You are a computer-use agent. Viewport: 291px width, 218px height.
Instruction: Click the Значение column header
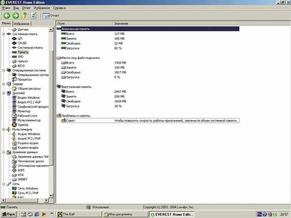[x=176, y=24]
